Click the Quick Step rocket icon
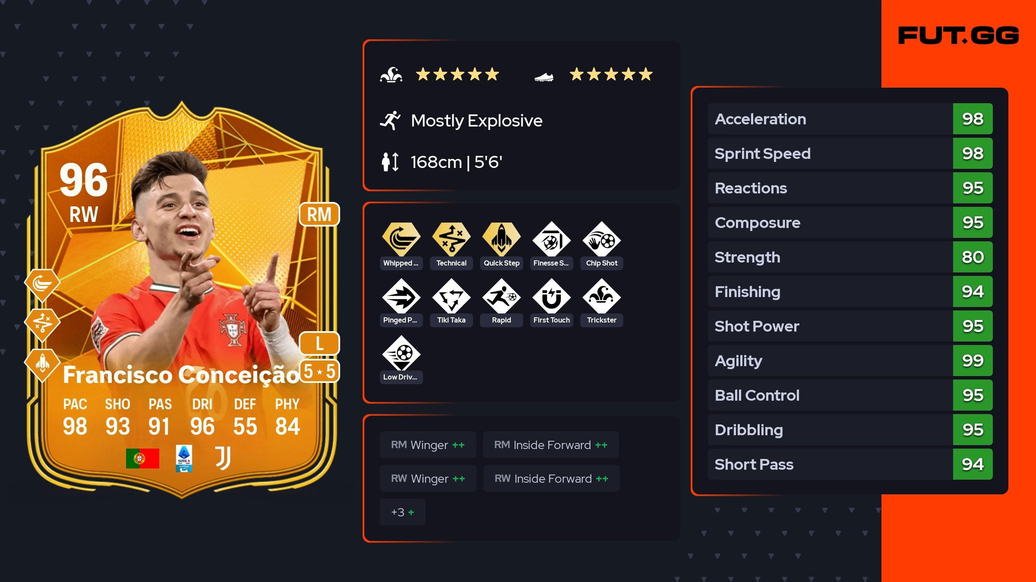This screenshot has height=582, width=1036. point(501,239)
